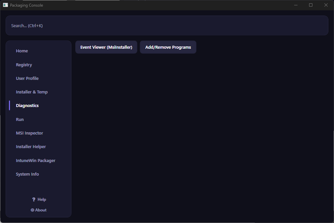334x223 pixels.
Task: Click the About info icon
Action: pos(33,210)
